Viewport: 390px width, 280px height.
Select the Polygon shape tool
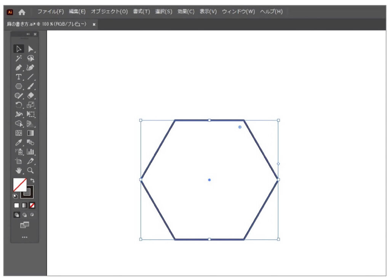(x=19, y=86)
